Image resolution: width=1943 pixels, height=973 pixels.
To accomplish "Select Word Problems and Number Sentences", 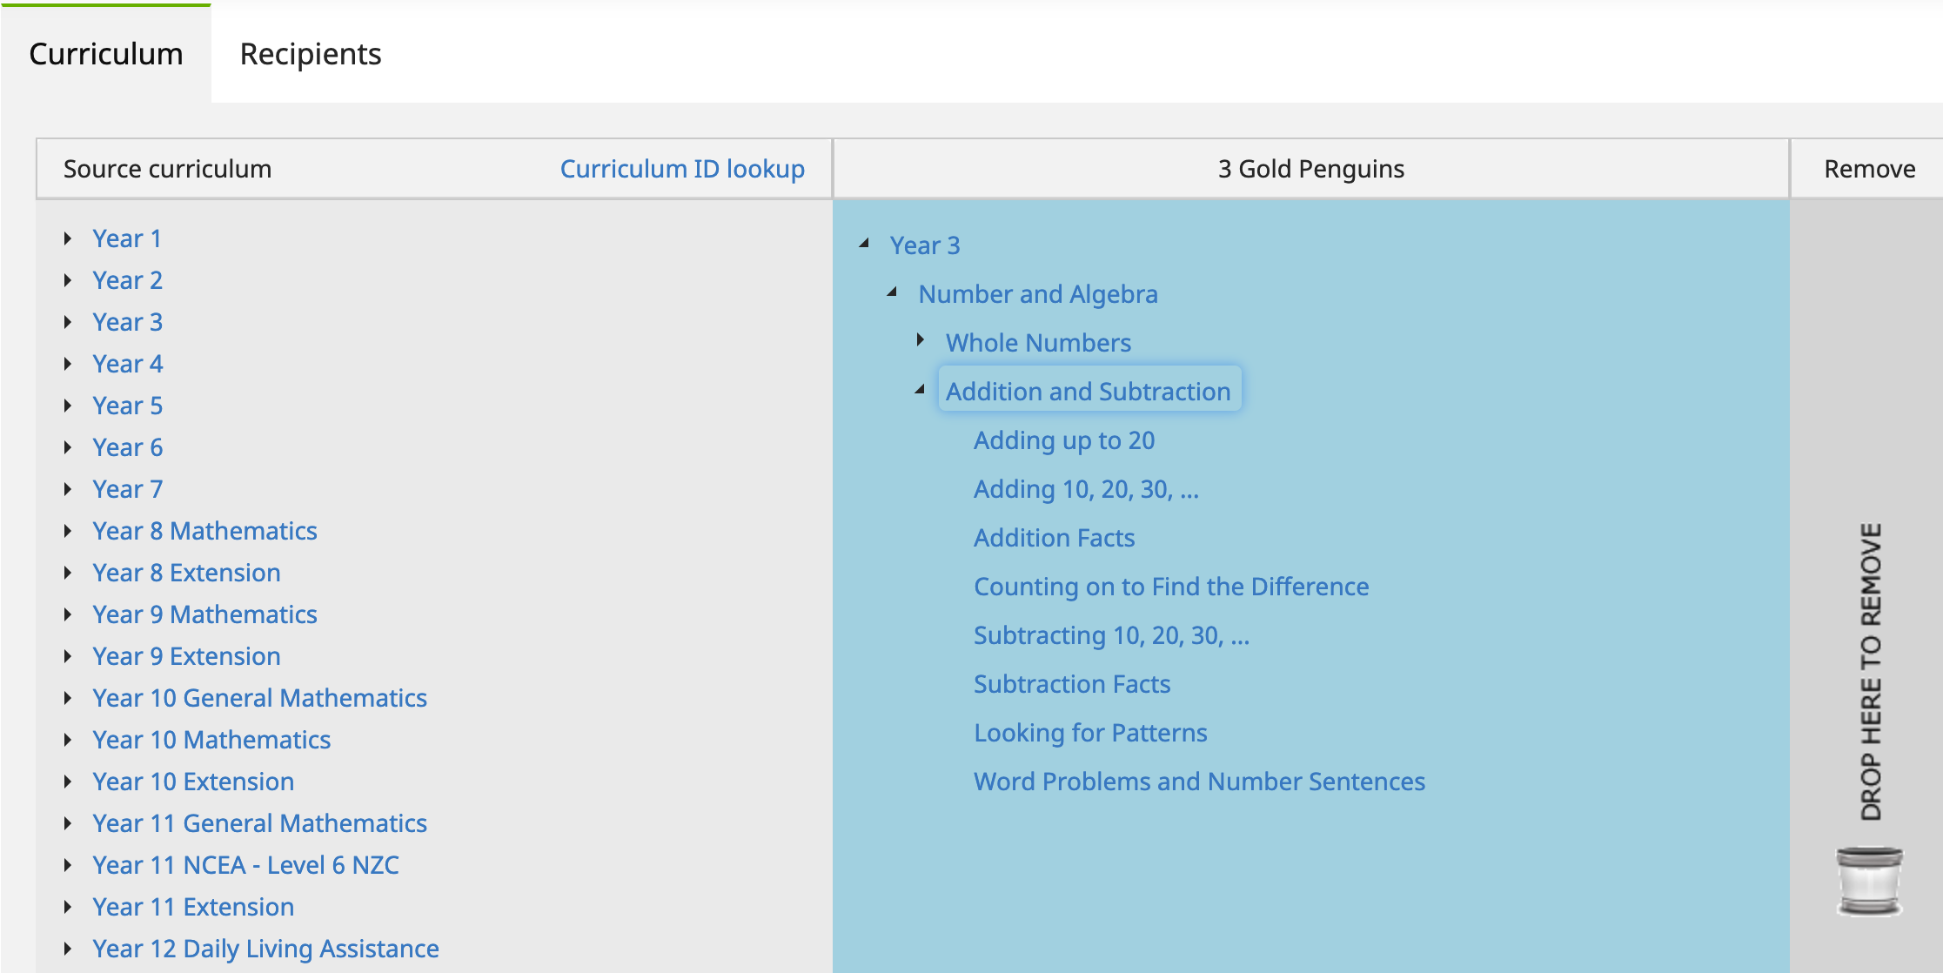I will click(1198, 782).
